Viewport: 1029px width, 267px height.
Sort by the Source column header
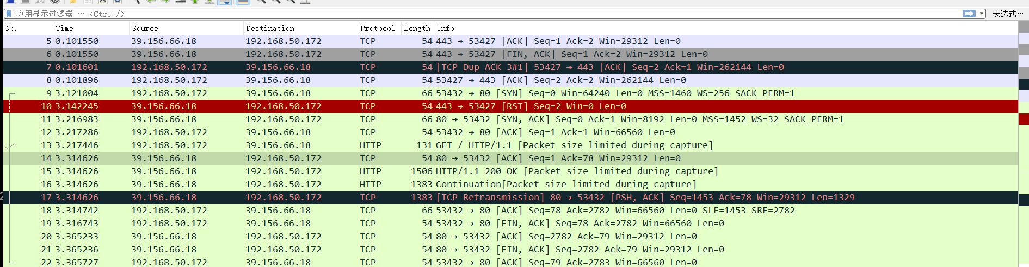186,28
